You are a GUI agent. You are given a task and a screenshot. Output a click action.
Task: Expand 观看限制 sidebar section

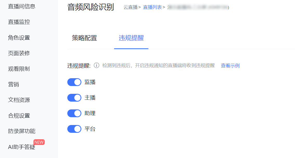(x=19, y=69)
